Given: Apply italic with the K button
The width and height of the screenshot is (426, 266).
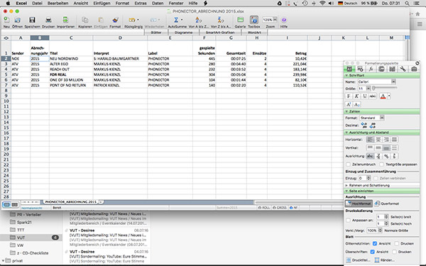Looking at the screenshot, I should click(356, 96).
